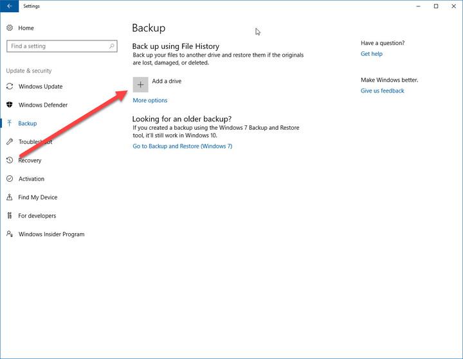Open For developers settings
463x359 pixels.
37,216
